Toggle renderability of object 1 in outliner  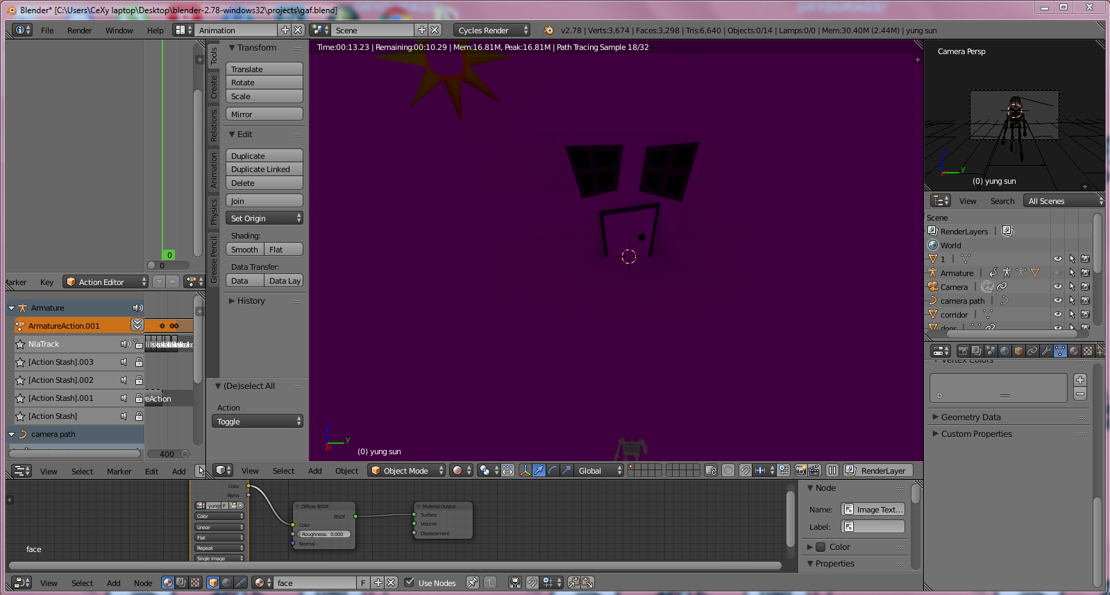pos(1086,259)
